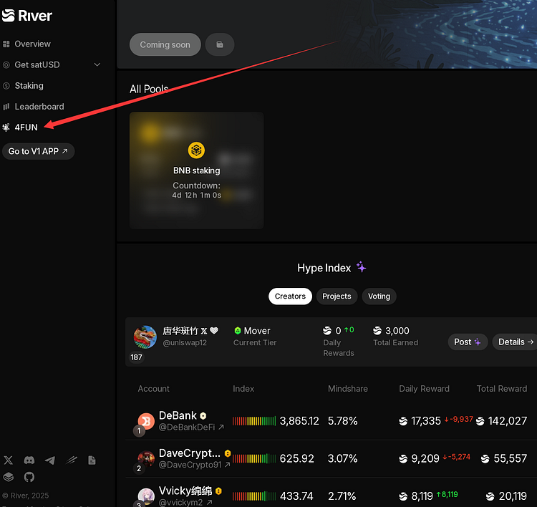Click the Total Reward column header
Screen dimensions: 537x507
point(502,389)
